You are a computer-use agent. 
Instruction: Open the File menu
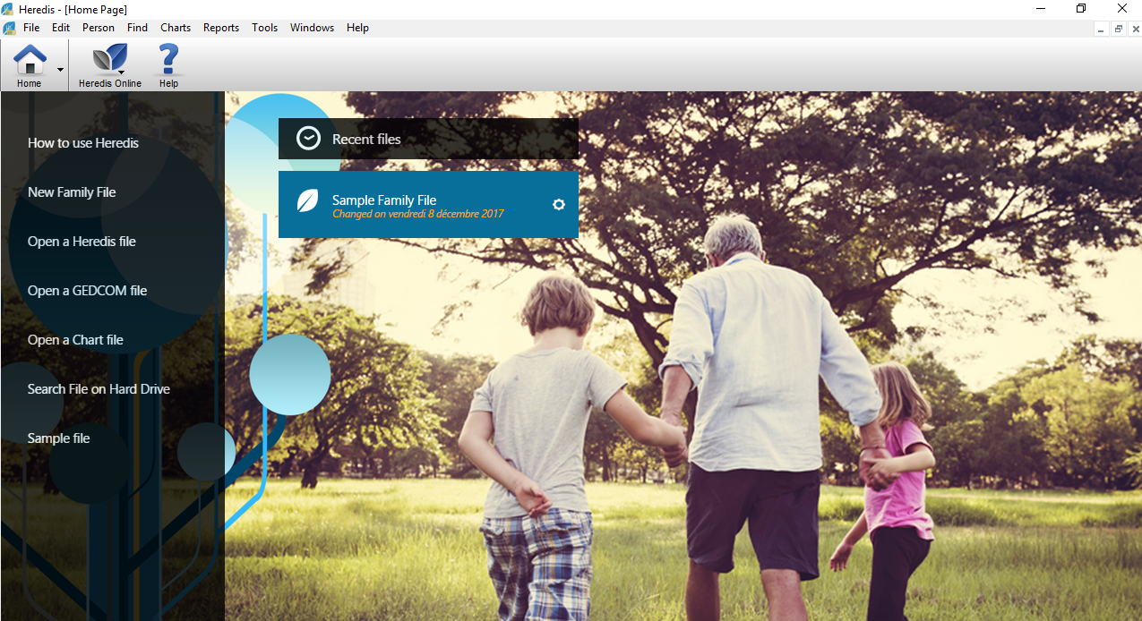coord(31,28)
